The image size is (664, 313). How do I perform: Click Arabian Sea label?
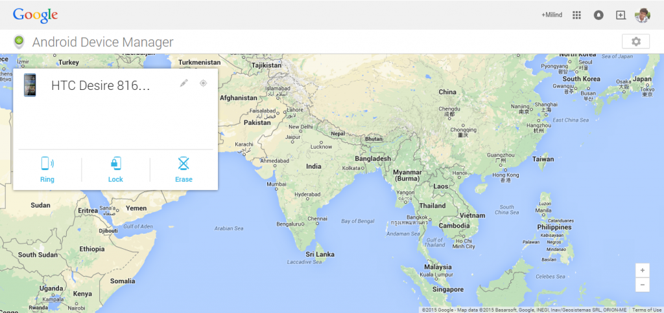pos(229,228)
